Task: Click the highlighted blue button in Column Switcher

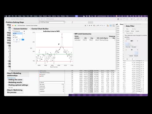Action: click(x=23, y=40)
